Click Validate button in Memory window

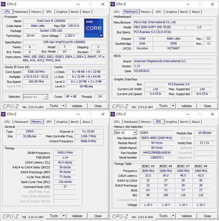point(77,216)
